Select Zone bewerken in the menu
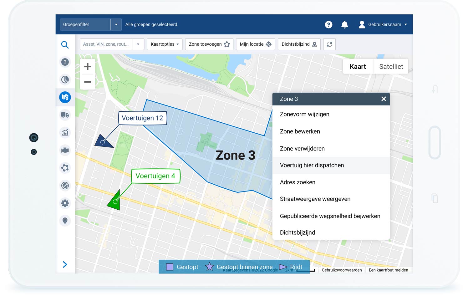The height and width of the screenshot is (296, 468). point(331,131)
